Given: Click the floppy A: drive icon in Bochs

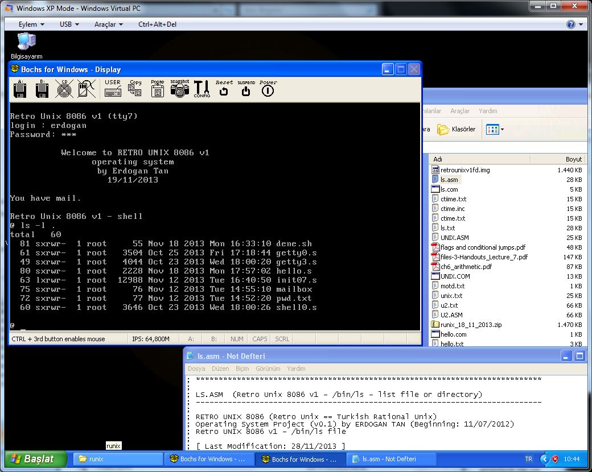Looking at the screenshot, I should (20, 89).
